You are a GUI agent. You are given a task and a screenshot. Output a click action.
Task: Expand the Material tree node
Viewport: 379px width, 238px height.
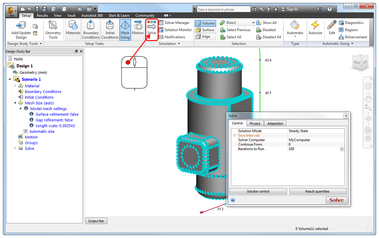pyautogui.click(x=15, y=86)
